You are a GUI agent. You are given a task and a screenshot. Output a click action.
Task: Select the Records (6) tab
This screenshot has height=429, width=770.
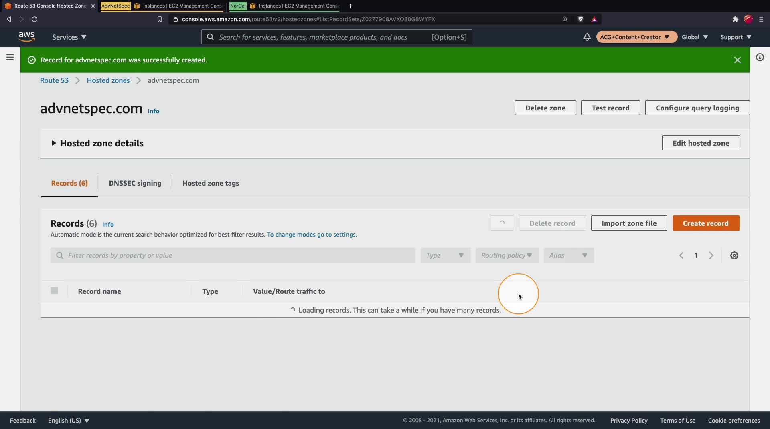[x=69, y=183]
